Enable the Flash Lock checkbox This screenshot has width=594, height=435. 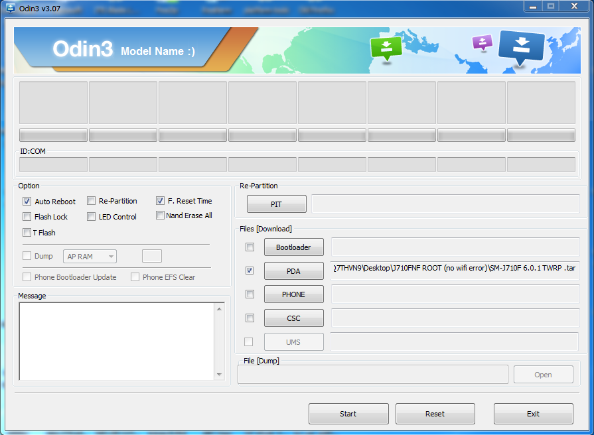(x=27, y=217)
